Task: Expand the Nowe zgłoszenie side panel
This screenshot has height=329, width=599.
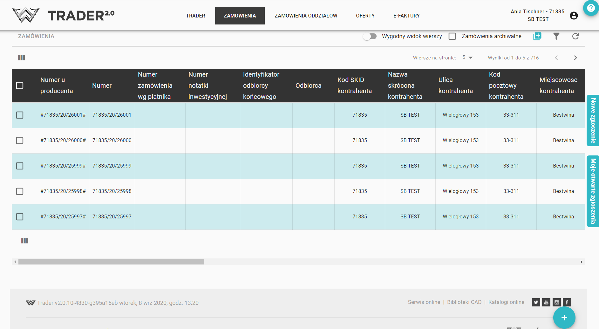Action: pos(593,121)
